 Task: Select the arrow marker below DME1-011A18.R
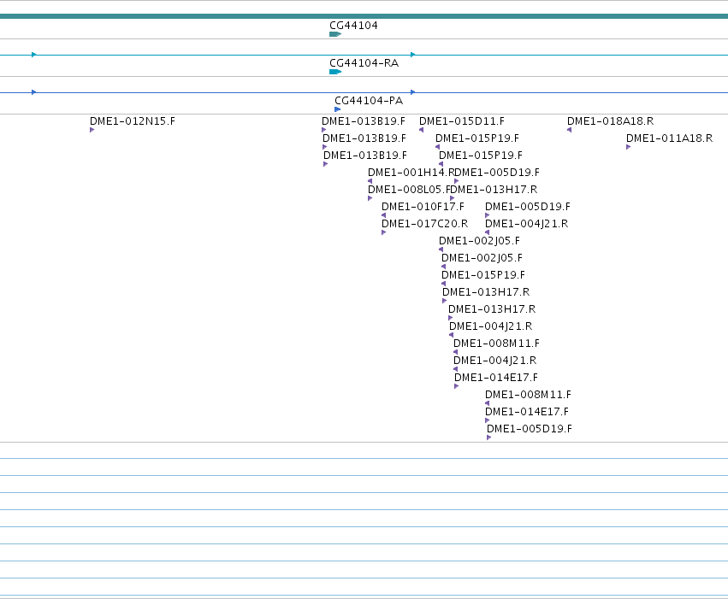click(x=628, y=147)
